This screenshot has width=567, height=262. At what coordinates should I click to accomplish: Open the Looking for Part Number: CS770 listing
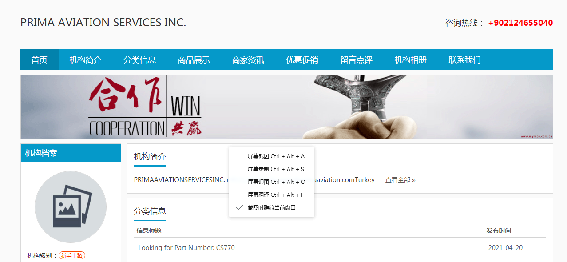186,248
